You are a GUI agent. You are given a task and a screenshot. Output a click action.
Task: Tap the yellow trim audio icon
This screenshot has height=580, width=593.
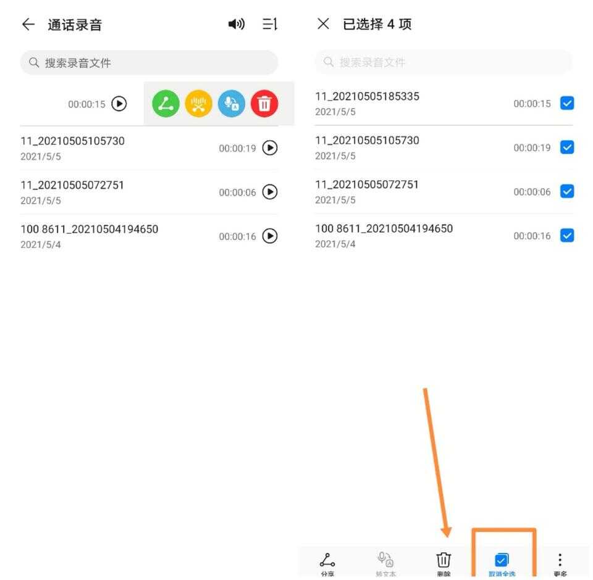pyautogui.click(x=198, y=104)
